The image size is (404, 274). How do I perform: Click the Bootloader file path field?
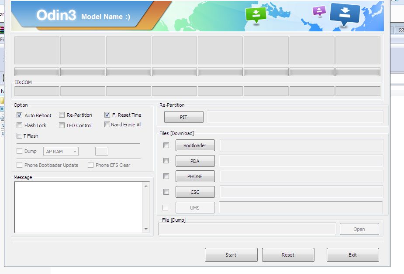(x=301, y=145)
